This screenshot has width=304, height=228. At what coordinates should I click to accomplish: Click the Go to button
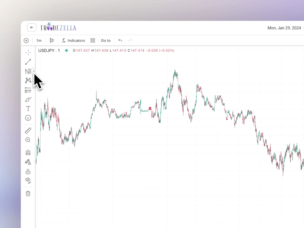106,41
